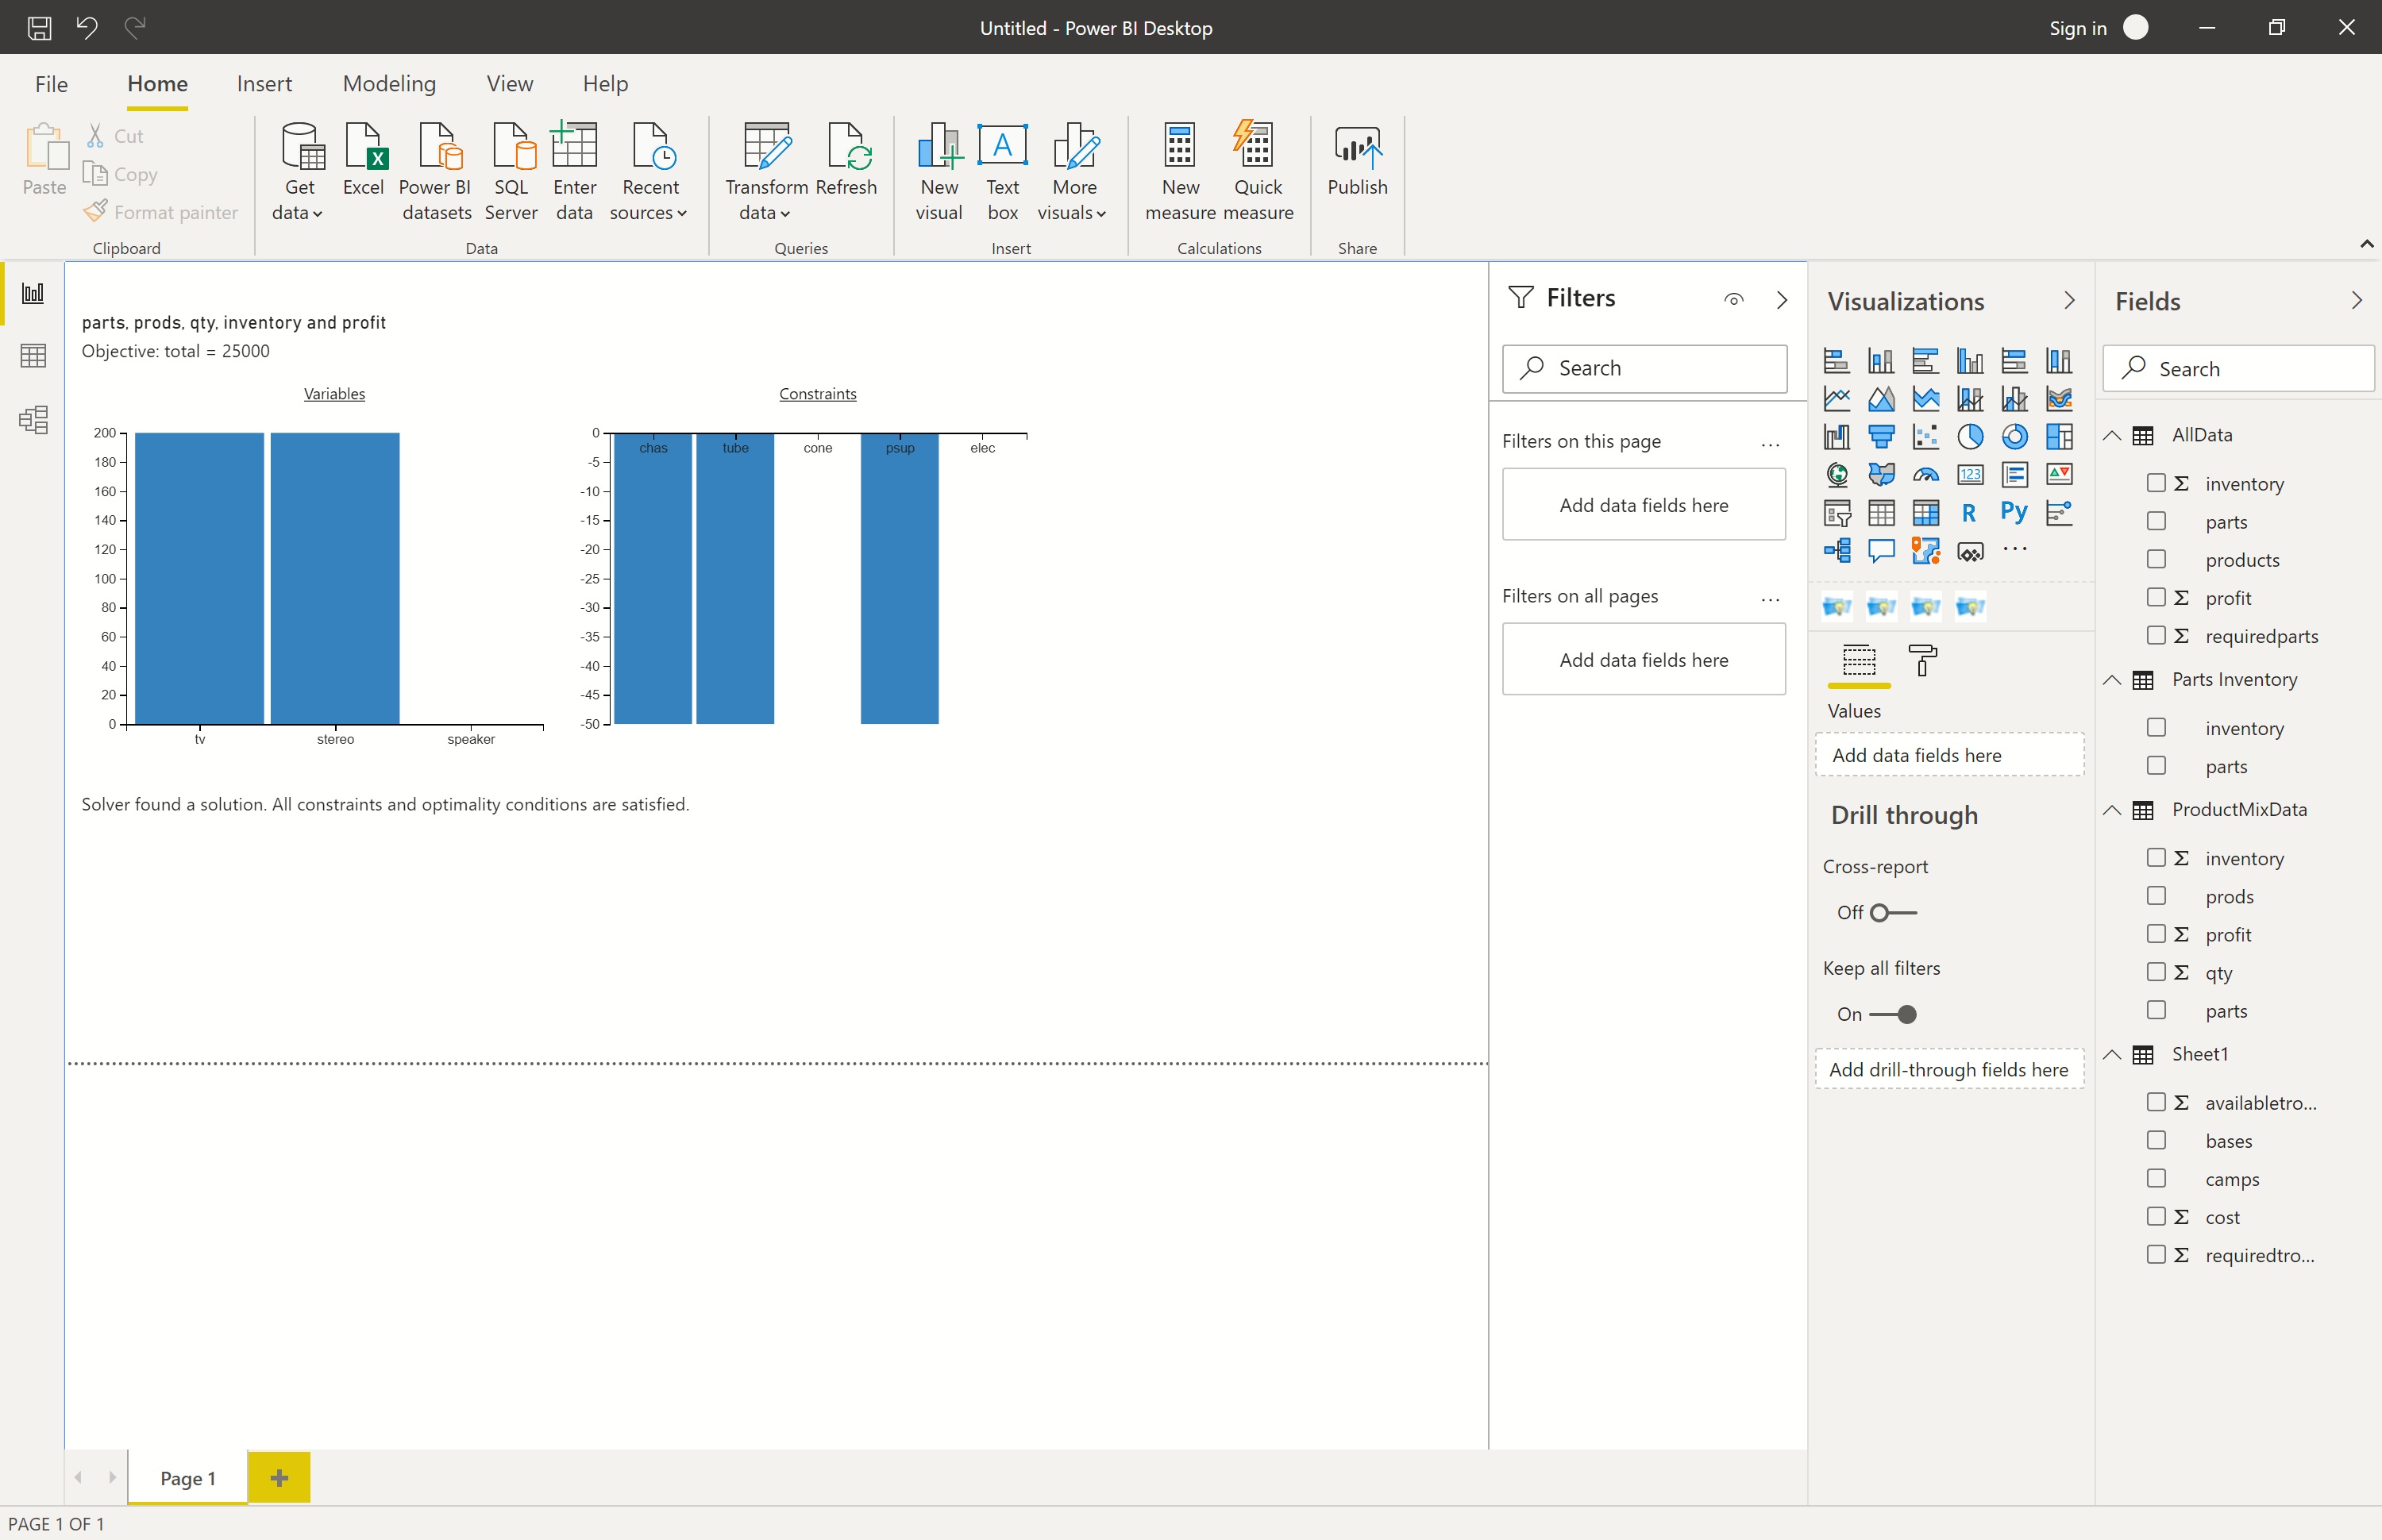Click Sign in at the top
2382x1540 pixels.
(x=2077, y=28)
